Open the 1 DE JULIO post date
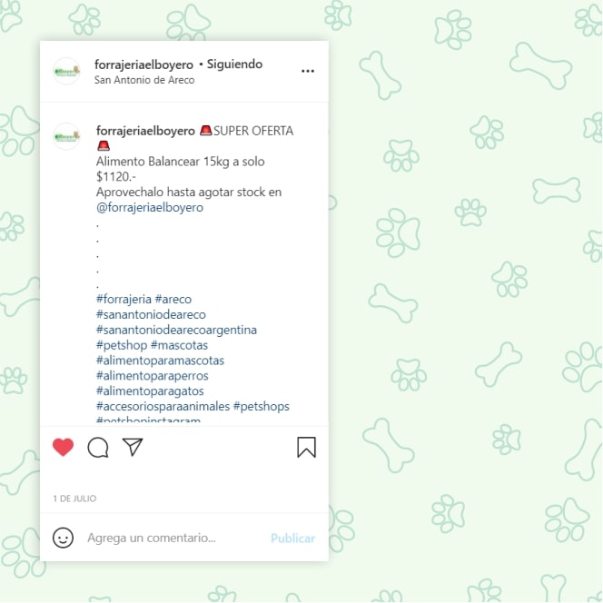Viewport: 603px width, 603px height. (74, 499)
